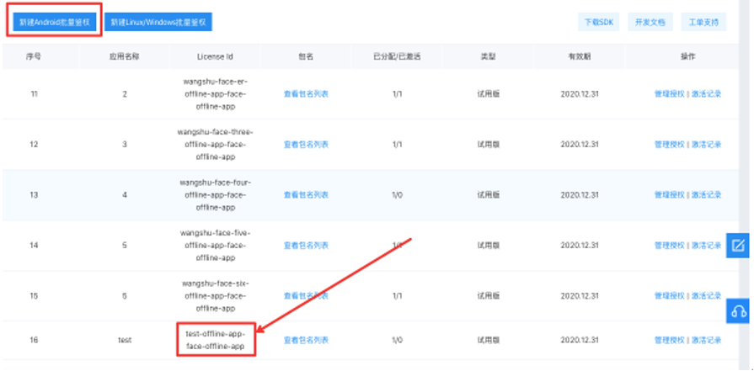Click the 1/1 value in row 11

click(x=397, y=94)
